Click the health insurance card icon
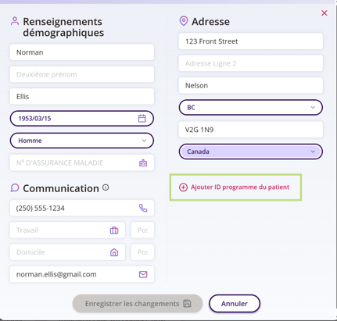The image size is (337, 321). pos(143,163)
